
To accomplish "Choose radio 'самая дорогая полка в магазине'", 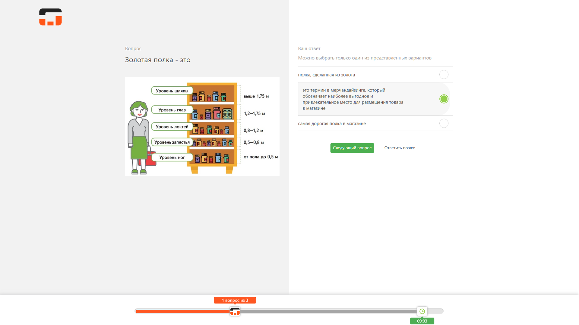I will click(444, 123).
